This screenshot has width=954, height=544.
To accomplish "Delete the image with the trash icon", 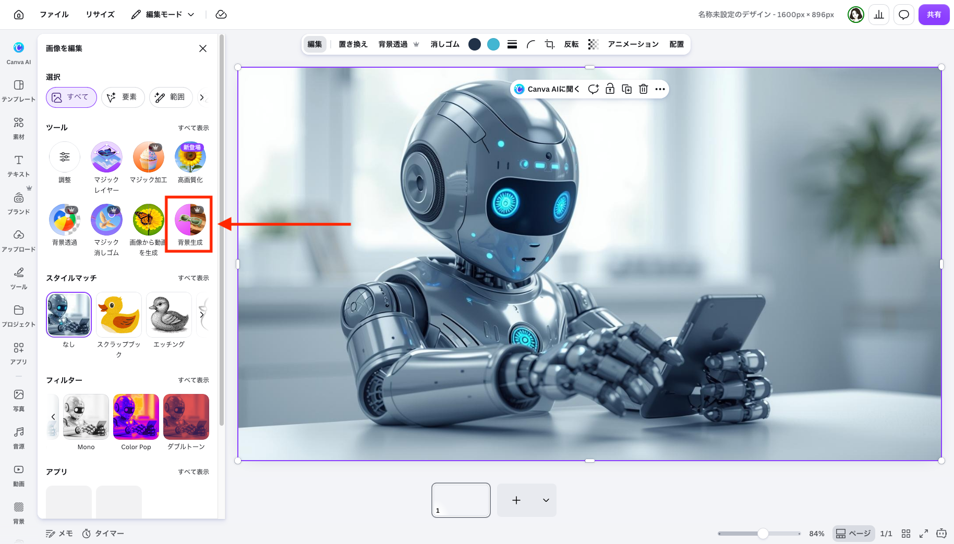I will click(x=643, y=89).
